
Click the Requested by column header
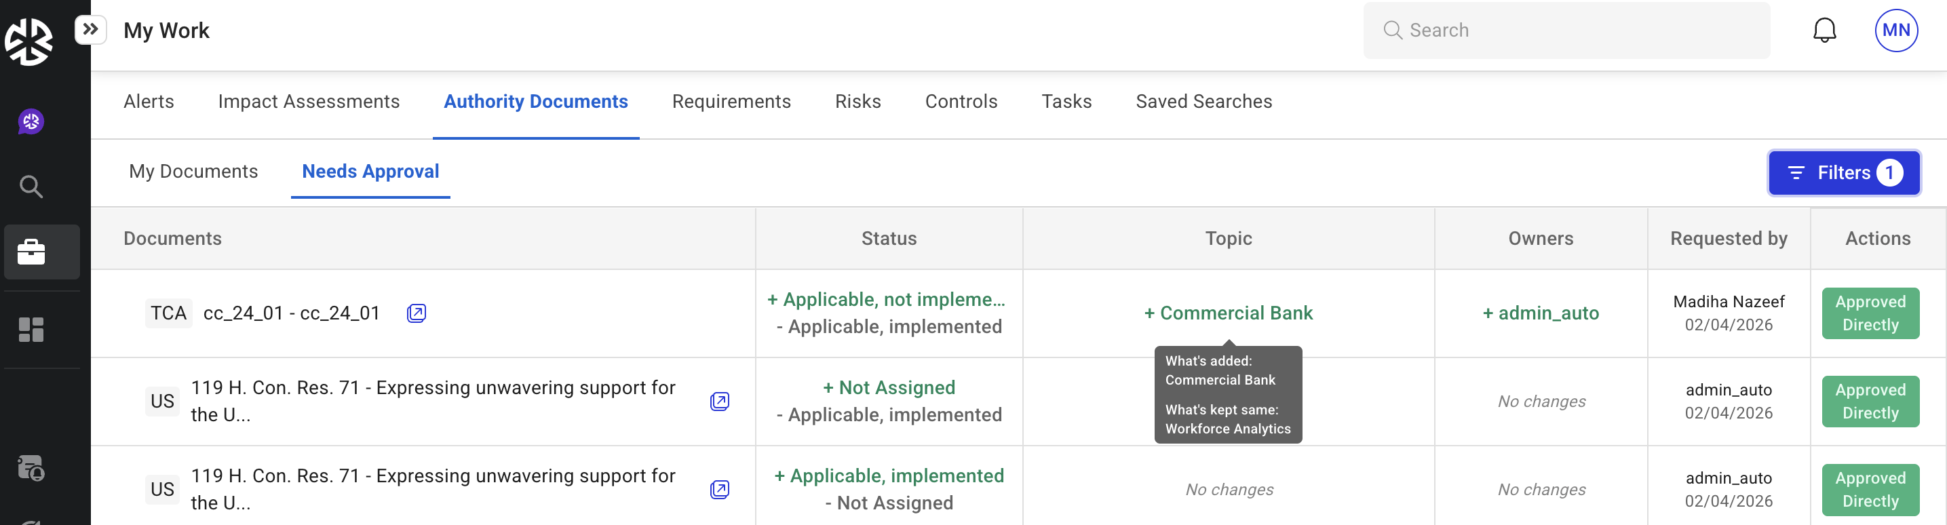[x=1729, y=239]
